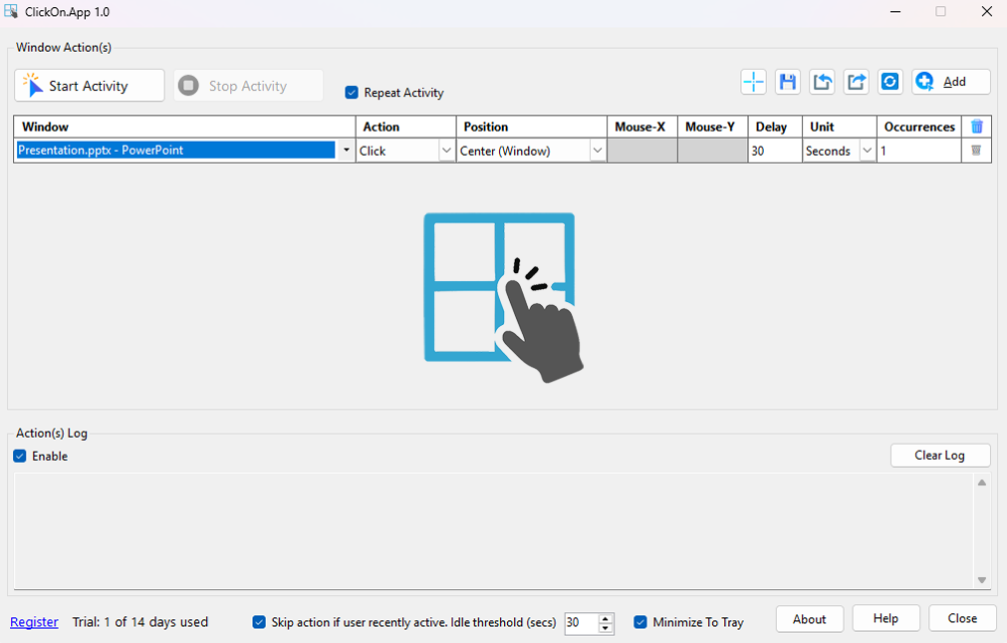1007x643 pixels.
Task: Open the Unit dropdown showing Seconds
Action: [x=867, y=151]
